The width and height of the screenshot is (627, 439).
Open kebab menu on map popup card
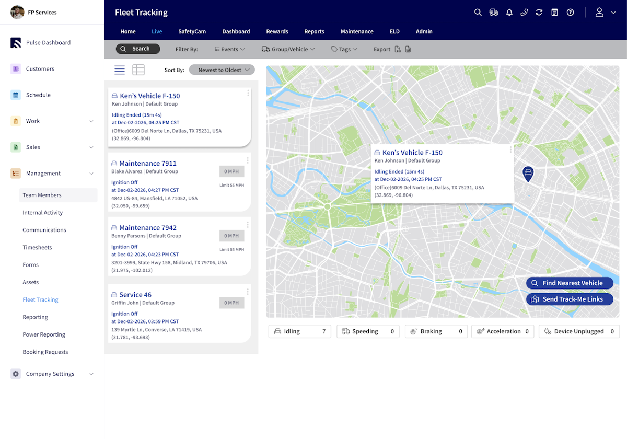[510, 149]
